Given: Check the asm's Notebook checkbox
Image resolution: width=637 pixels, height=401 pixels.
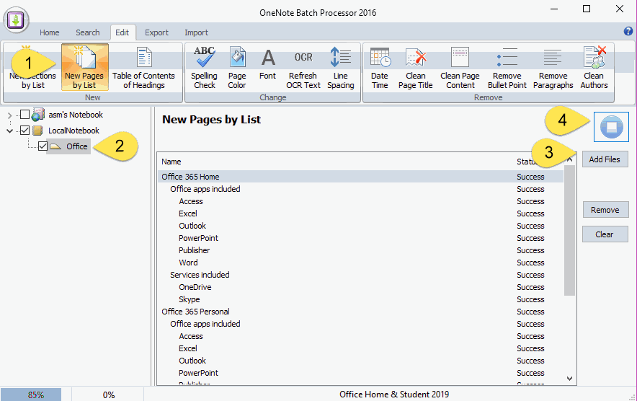Looking at the screenshot, I should [24, 115].
